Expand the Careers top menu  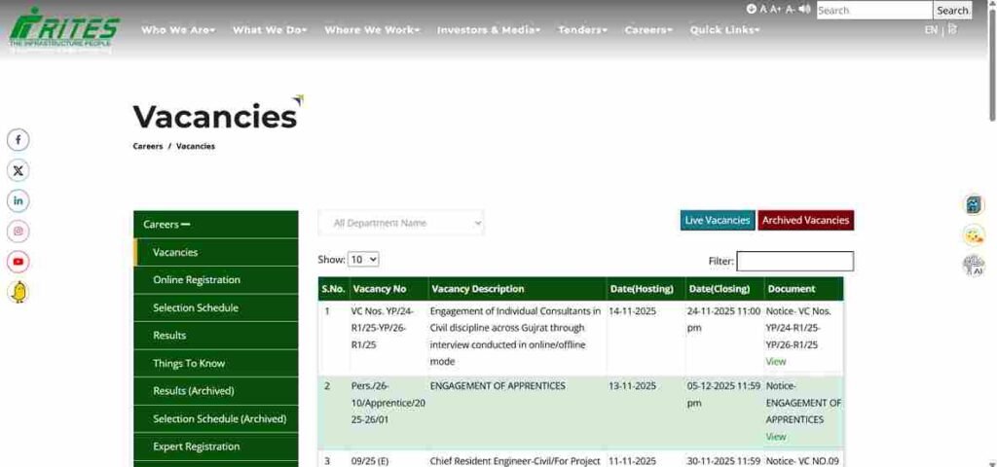[648, 30]
